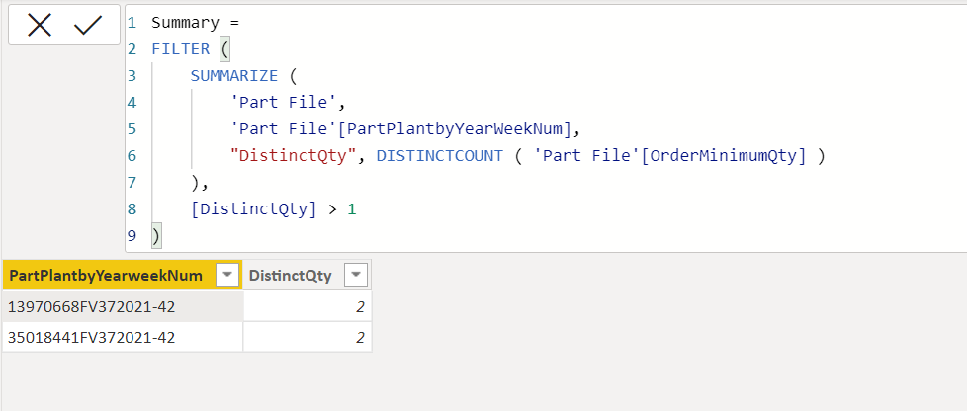
Task: Click DistinctQty value in 13970668FV372021-42 row
Action: (308, 306)
